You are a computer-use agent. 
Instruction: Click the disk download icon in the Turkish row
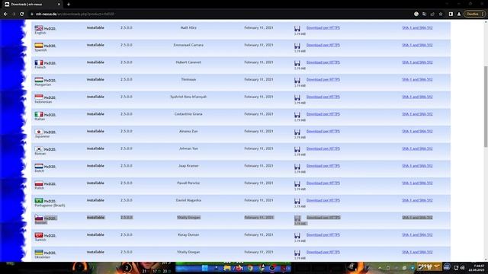(x=297, y=235)
